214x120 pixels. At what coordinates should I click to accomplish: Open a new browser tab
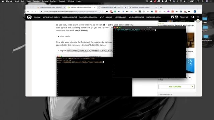click(161, 7)
